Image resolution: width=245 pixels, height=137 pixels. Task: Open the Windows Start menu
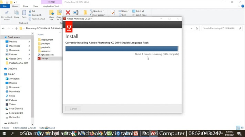point(4,134)
